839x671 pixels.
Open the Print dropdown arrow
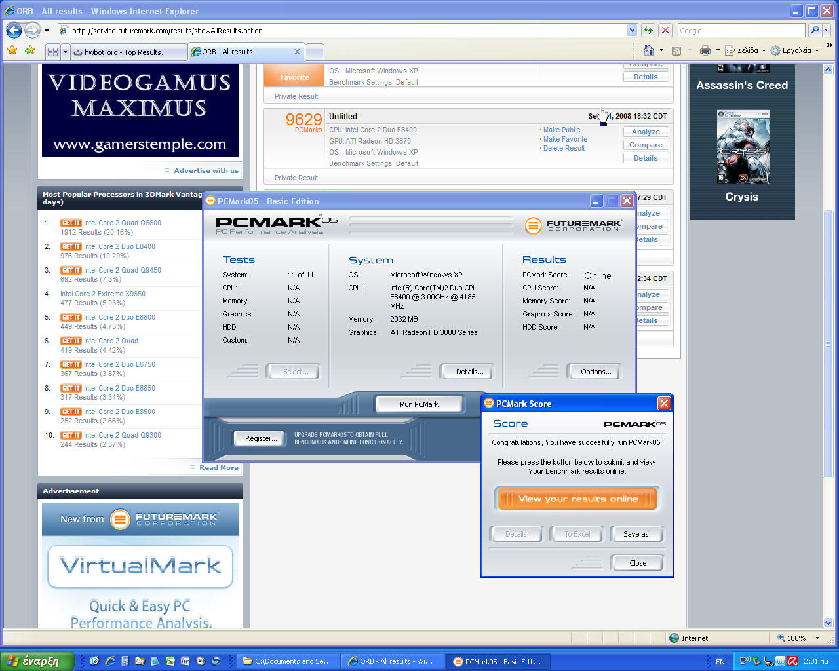pos(718,50)
